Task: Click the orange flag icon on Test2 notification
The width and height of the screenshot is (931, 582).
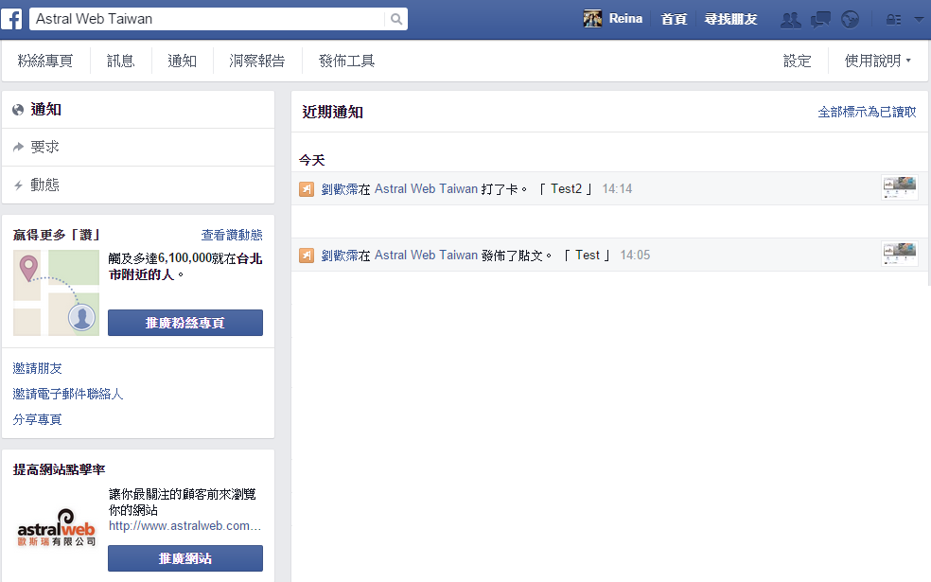Action: coord(307,189)
